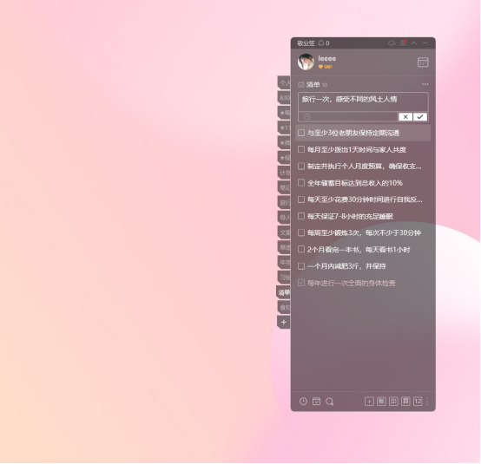The width and height of the screenshot is (481, 464).
Task: Set a reminder with the clock icon in editor
Action: tap(307, 117)
